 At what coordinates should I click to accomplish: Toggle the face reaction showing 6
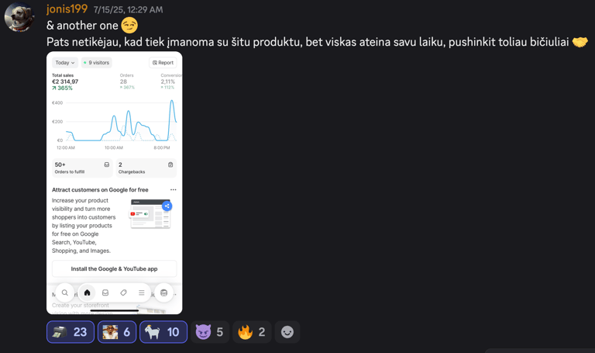(117, 332)
